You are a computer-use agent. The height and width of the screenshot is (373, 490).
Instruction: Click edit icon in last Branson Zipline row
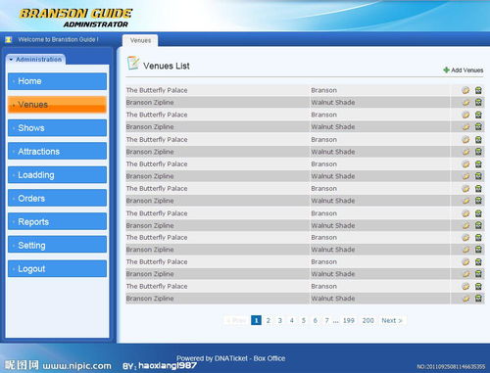(465, 299)
